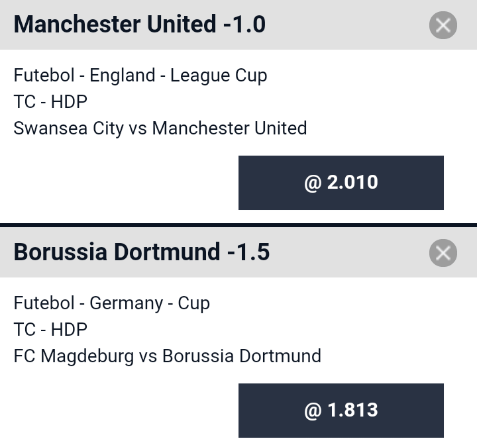Click the @ 2.010 odds button

(341, 183)
